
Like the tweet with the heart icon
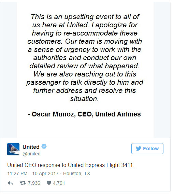49,183
